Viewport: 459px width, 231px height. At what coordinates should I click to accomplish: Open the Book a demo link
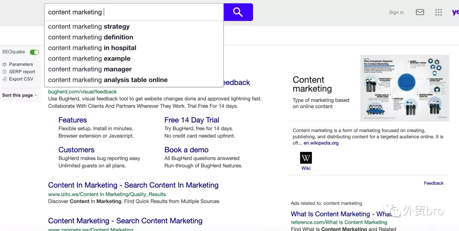pyautogui.click(x=187, y=150)
